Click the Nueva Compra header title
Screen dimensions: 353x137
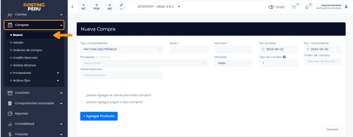point(98,29)
